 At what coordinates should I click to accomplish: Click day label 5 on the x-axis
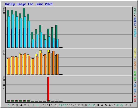25,105
